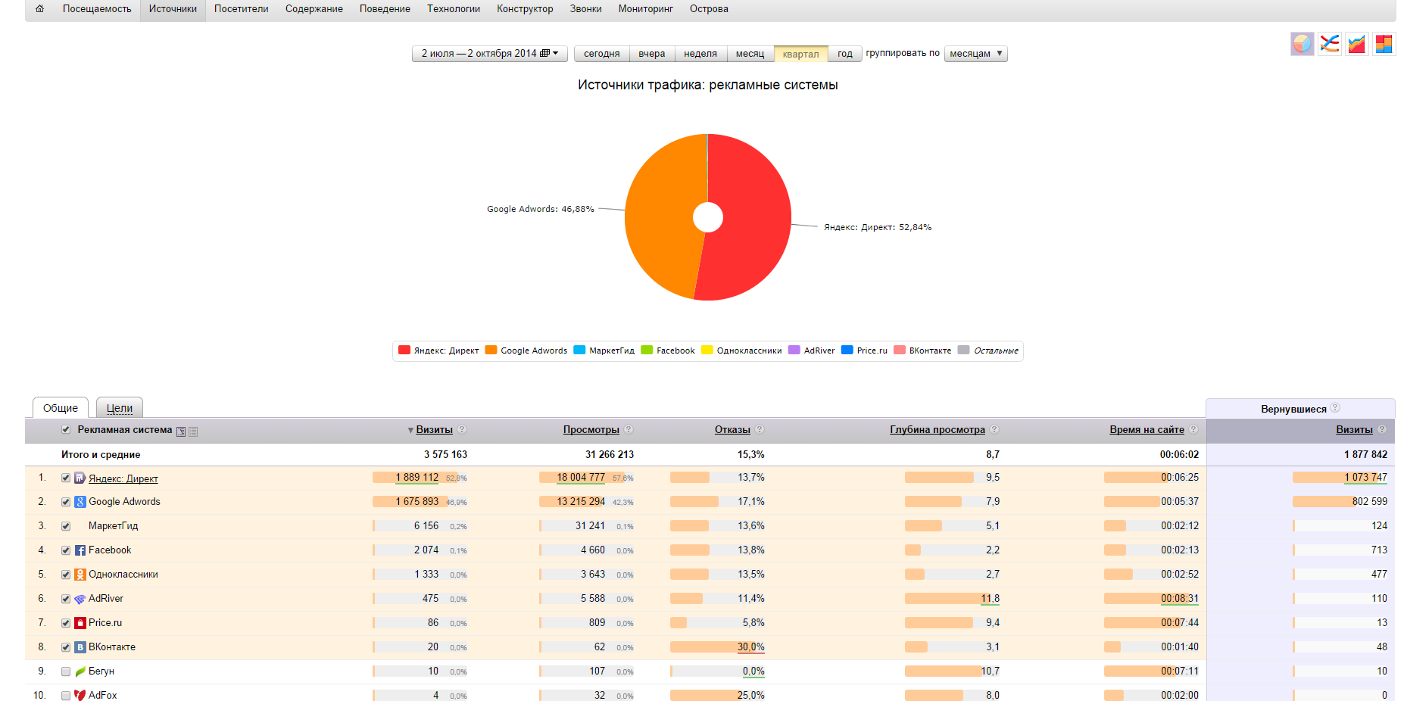1407x701 pixels.
Task: Sort by Глубина просмотра column header
Action: pyautogui.click(x=937, y=430)
